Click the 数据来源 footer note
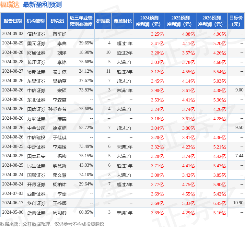Viewport: 245px width, 227px height. click(52, 224)
